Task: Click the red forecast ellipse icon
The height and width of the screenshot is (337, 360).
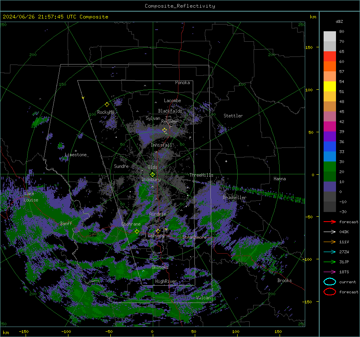Action: pyautogui.click(x=330, y=292)
